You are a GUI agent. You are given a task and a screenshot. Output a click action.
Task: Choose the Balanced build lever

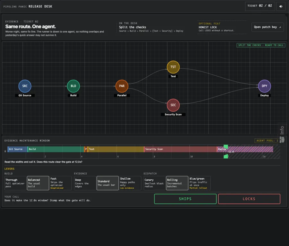(x=38, y=183)
